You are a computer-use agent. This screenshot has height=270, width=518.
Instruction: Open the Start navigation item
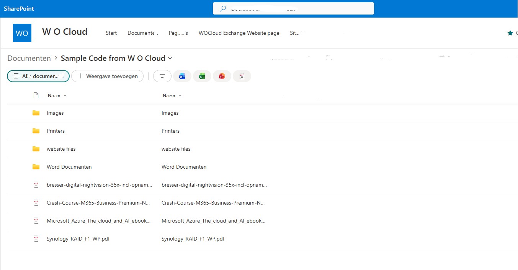(x=111, y=33)
